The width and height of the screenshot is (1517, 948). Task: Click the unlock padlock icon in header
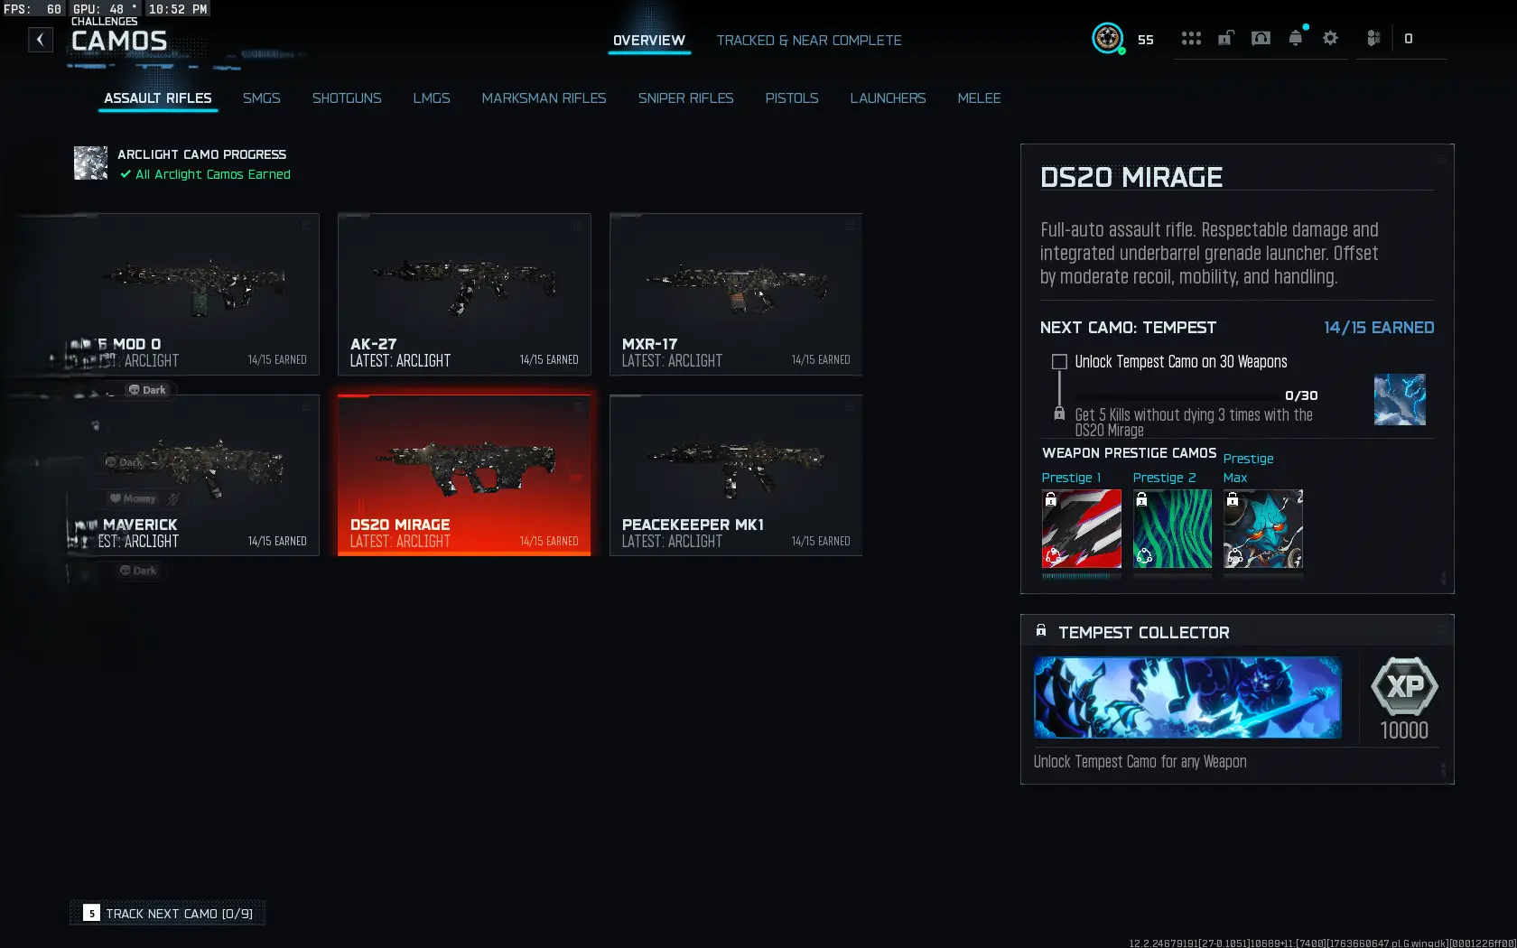coord(1225,38)
